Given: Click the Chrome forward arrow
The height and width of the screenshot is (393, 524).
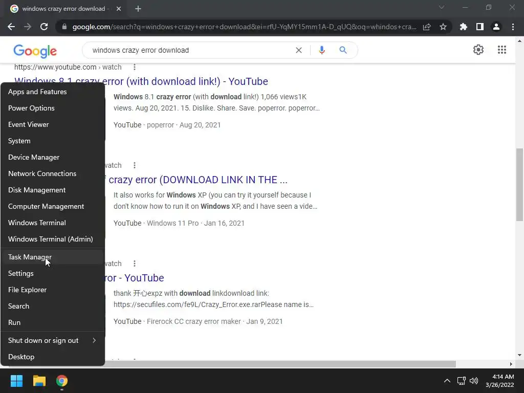Looking at the screenshot, I should 28,27.
